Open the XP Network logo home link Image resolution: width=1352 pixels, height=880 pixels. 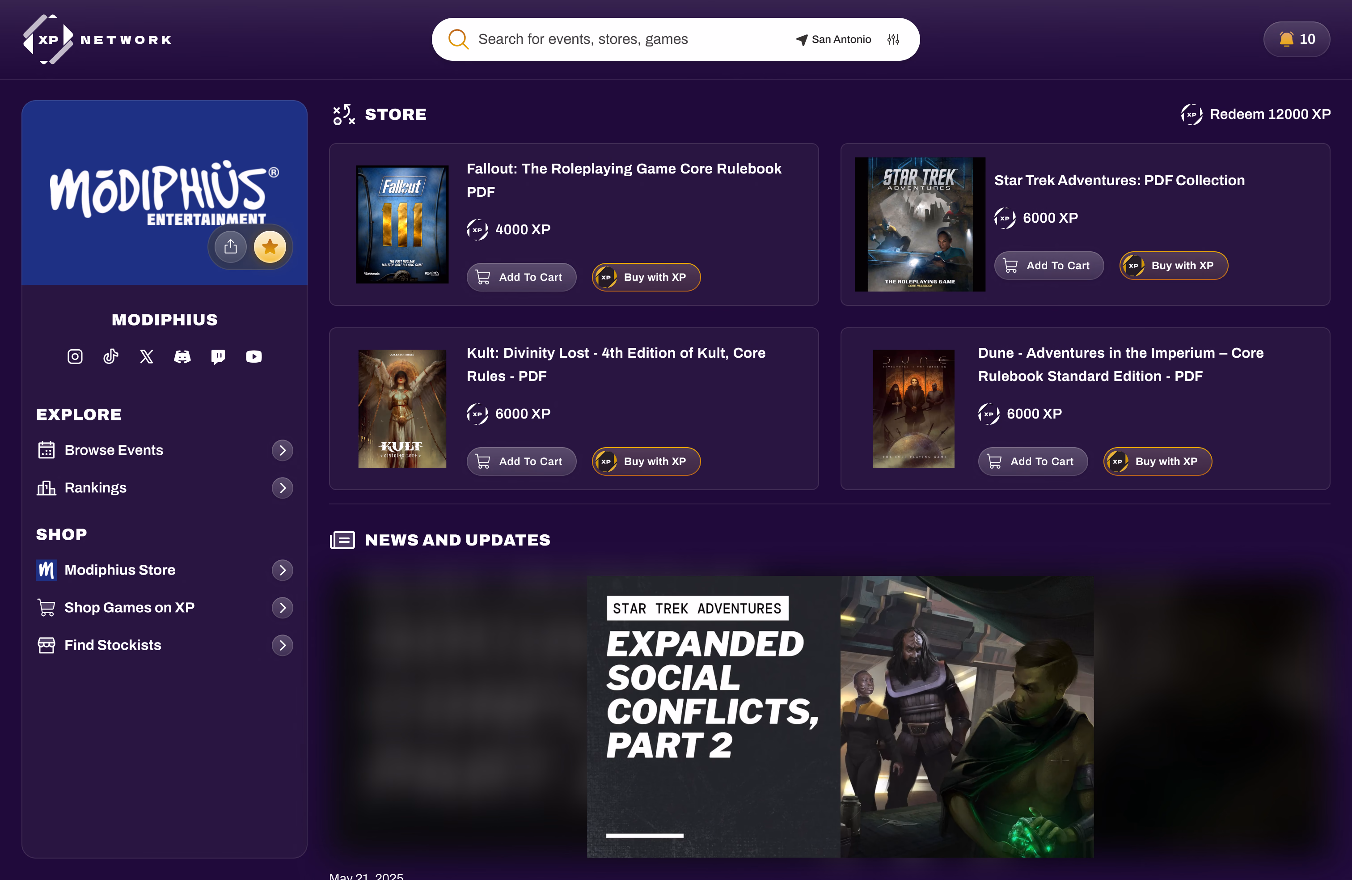coord(97,39)
